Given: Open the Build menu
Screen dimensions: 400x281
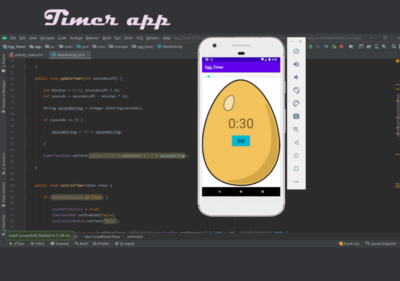Looking at the screenshot, I should tap(107, 38).
